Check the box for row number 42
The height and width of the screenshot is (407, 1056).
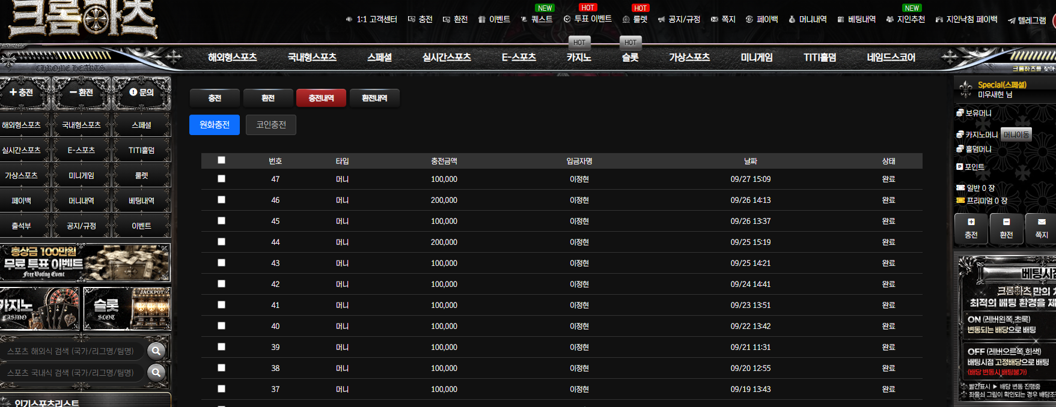[x=221, y=284]
